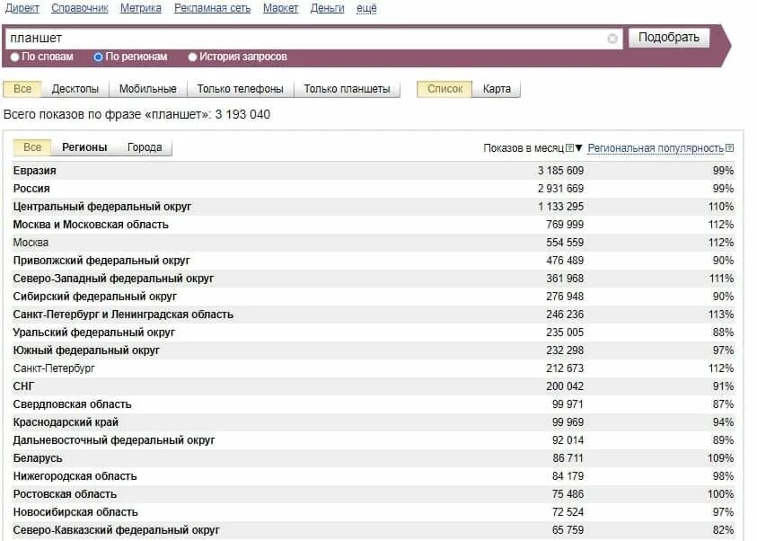Switch to the Только телефоны tab
The width and height of the screenshot is (757, 541).
click(x=240, y=89)
